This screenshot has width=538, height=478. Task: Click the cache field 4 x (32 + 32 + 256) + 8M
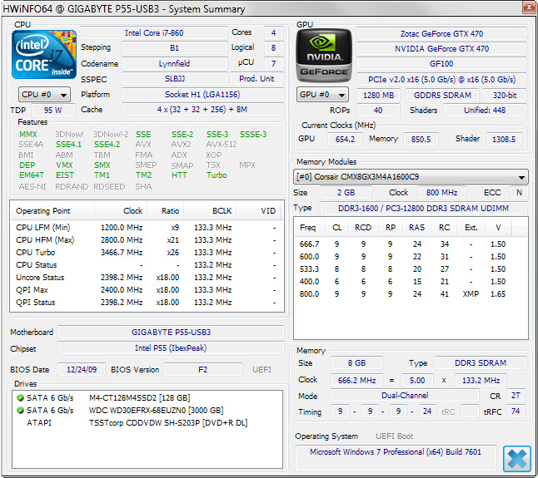point(202,110)
